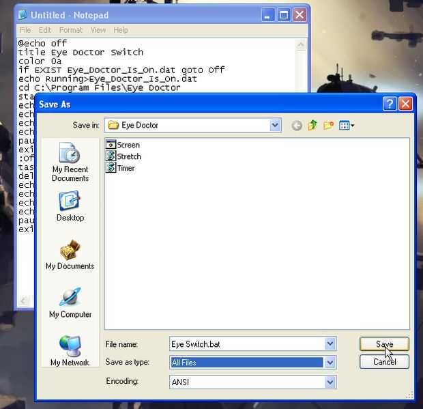This screenshot has width=423, height=409.
Task: Maximize the Notepad window
Action: (284, 14)
